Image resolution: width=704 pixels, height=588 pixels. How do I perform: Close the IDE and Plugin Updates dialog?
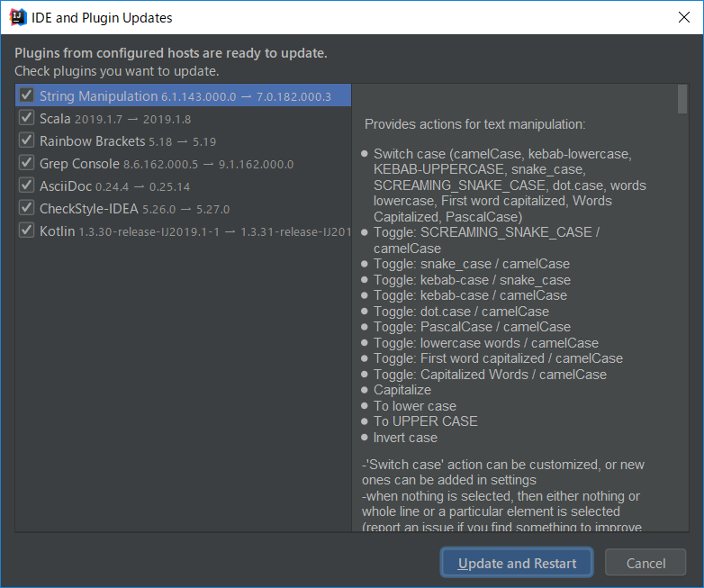click(684, 17)
